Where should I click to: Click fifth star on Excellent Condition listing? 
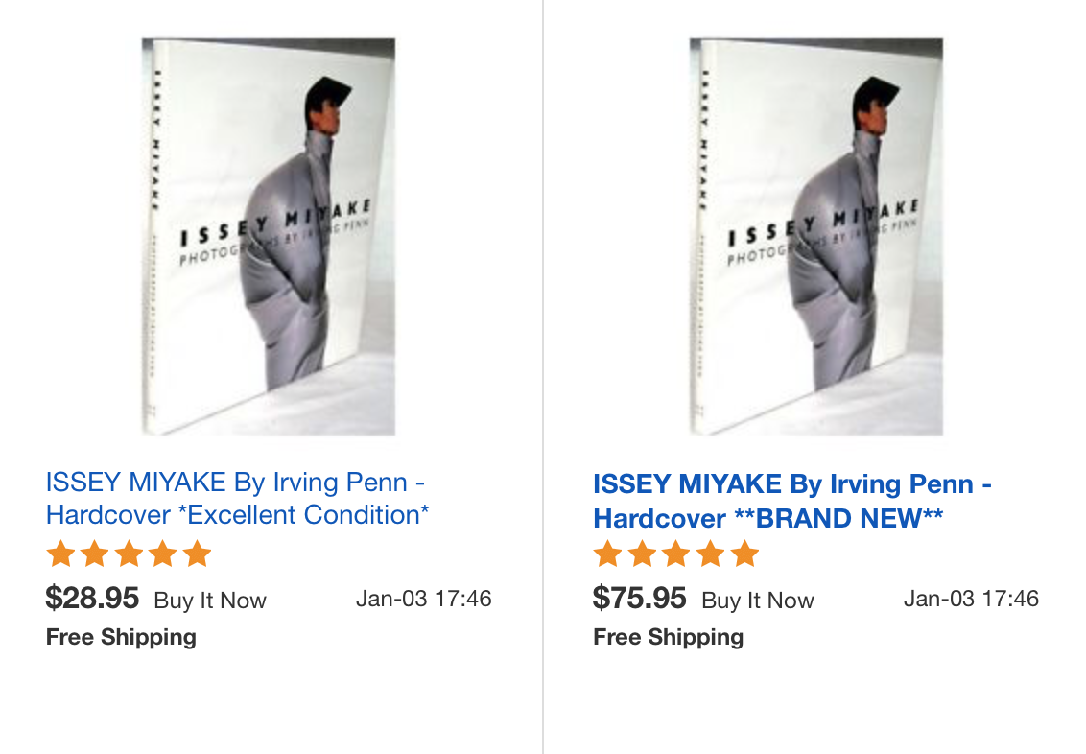point(198,554)
